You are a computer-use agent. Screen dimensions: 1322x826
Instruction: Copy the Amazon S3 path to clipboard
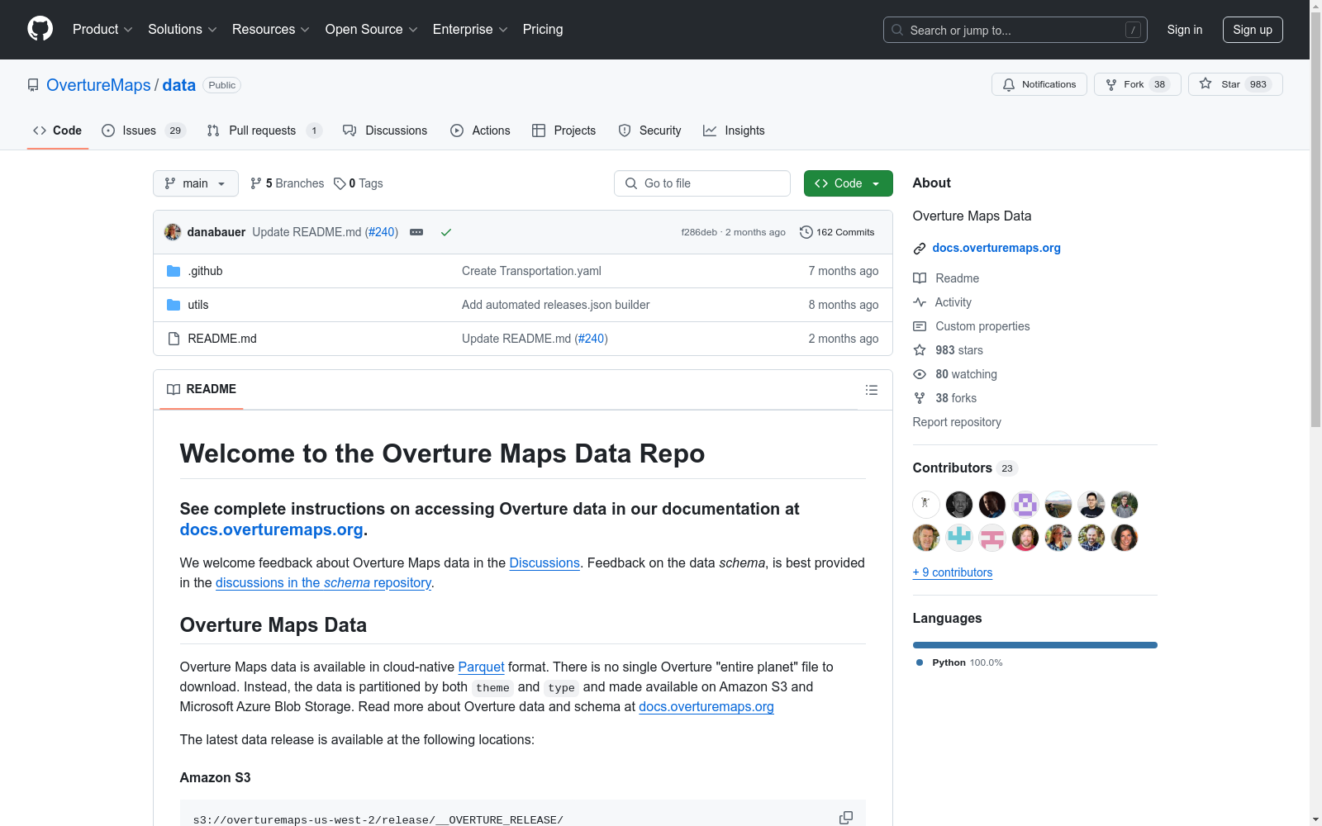[846, 817]
